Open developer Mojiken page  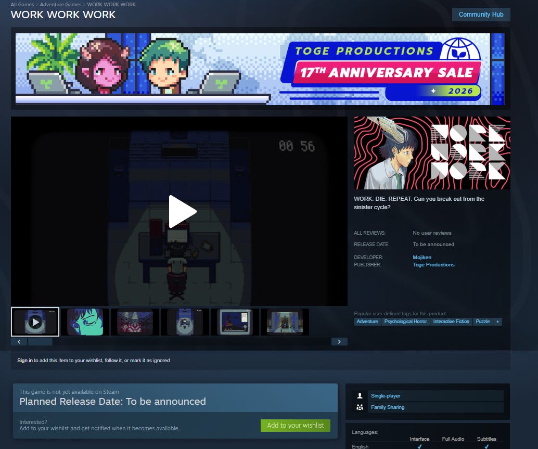pyautogui.click(x=421, y=257)
